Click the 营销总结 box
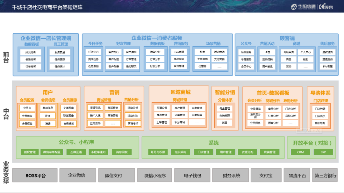 point(133,123)
